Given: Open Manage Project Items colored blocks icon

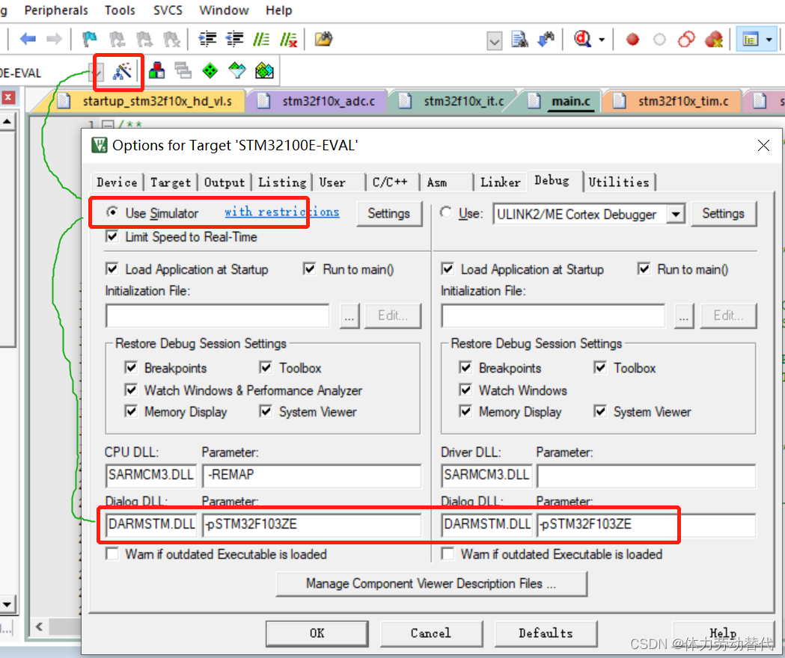Looking at the screenshot, I should (x=156, y=70).
